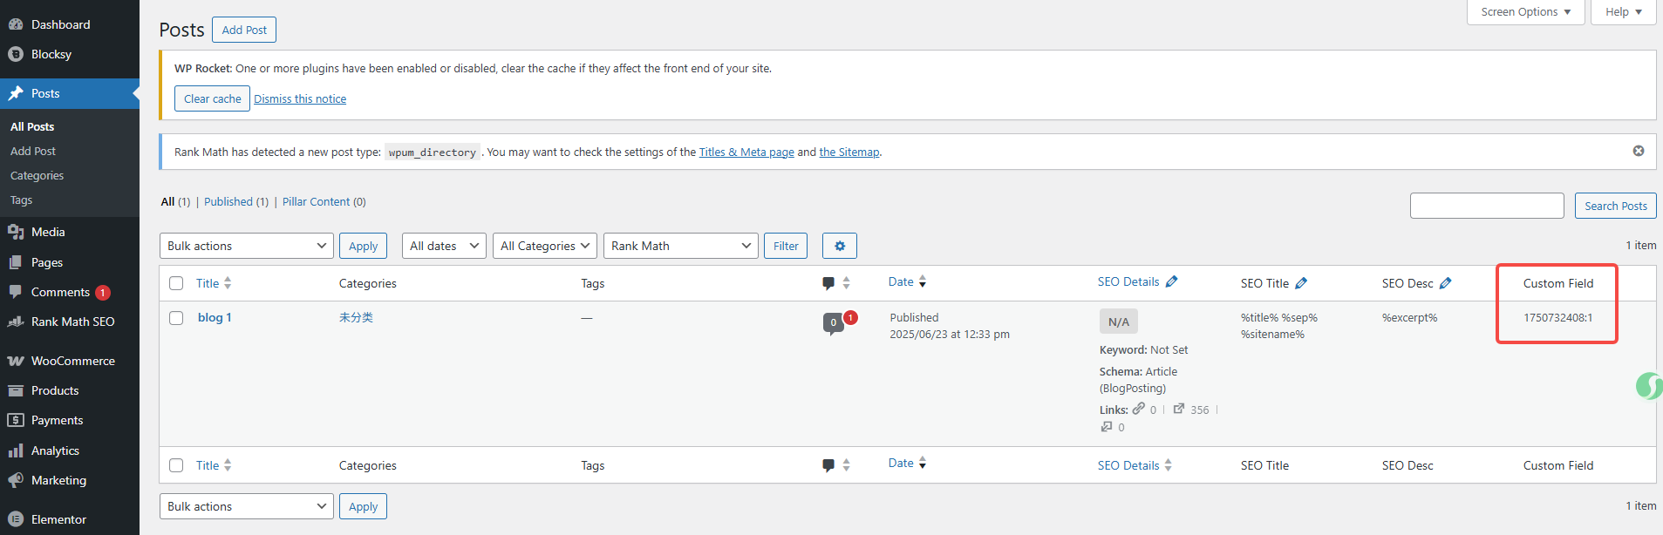Click the search posts input field
This screenshot has width=1663, height=535.
point(1486,206)
